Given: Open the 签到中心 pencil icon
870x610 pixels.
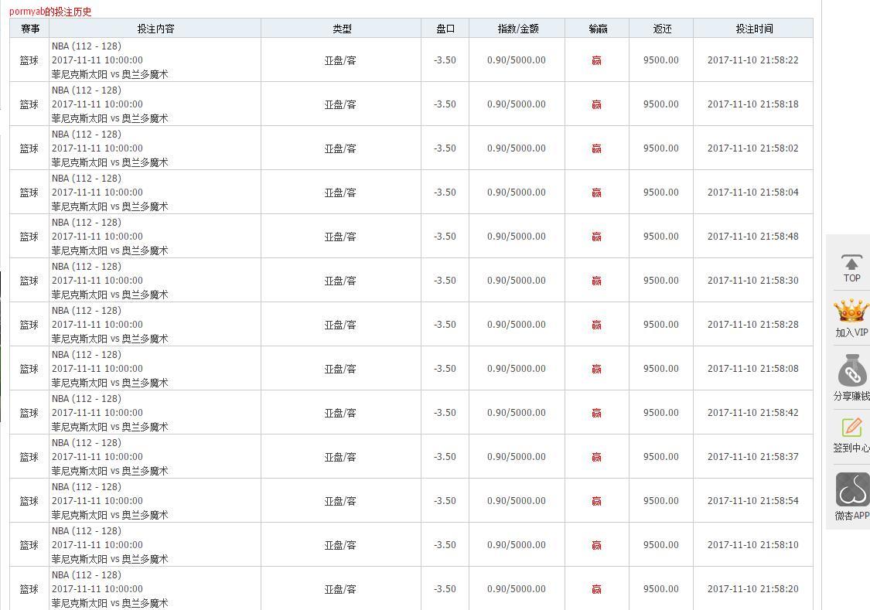Looking at the screenshot, I should click(x=851, y=428).
